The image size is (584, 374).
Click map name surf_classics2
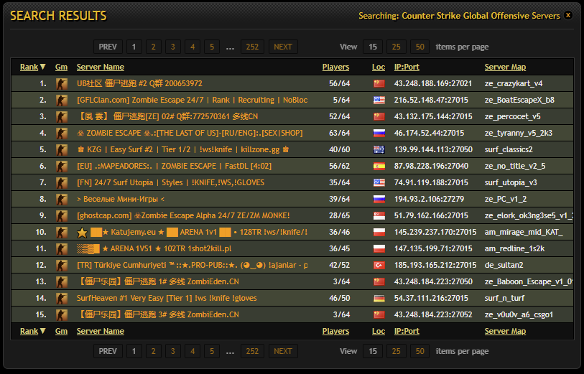click(x=509, y=149)
